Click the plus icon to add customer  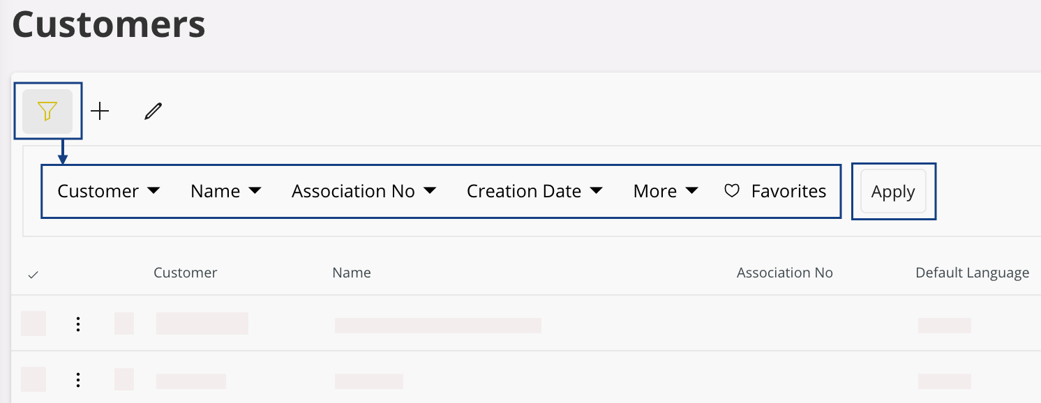pyautogui.click(x=100, y=111)
